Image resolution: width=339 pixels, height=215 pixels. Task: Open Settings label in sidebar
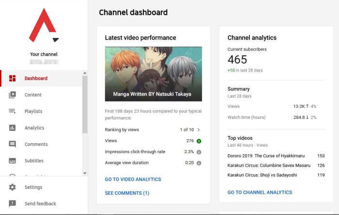(33, 187)
